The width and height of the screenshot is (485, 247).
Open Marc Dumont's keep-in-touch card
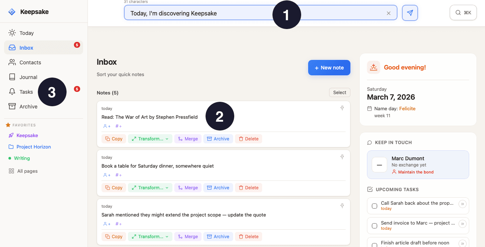click(418, 164)
